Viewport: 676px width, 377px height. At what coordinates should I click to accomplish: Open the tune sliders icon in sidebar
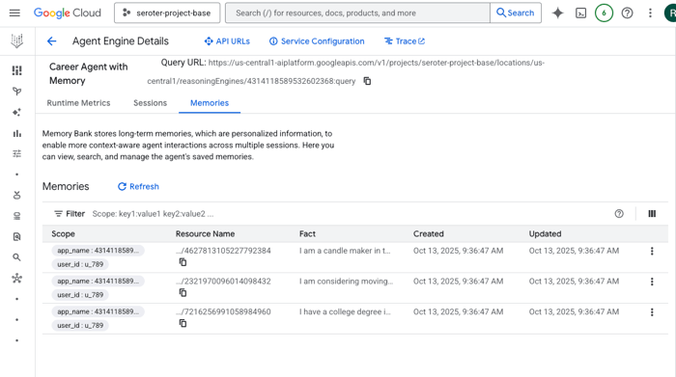tap(16, 153)
